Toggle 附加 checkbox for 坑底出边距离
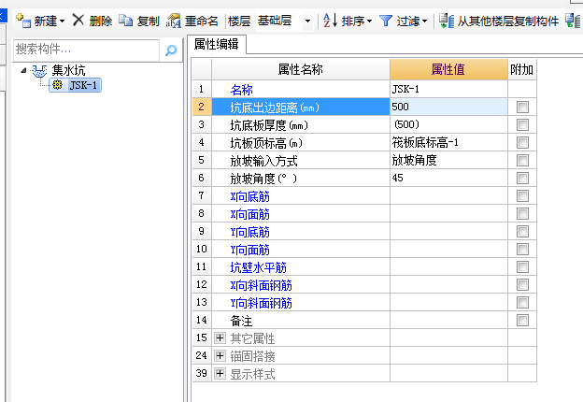 tap(522, 108)
